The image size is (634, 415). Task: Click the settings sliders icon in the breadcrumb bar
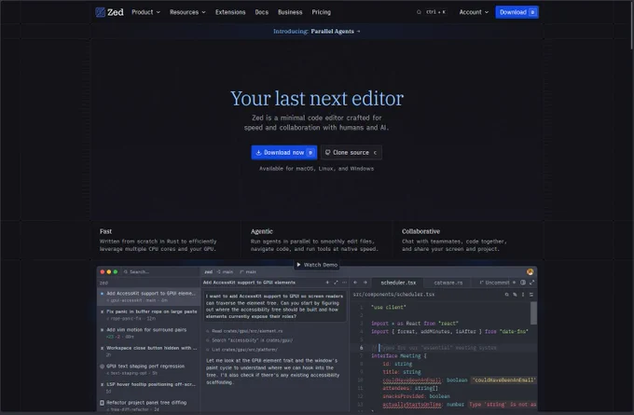pos(531,295)
